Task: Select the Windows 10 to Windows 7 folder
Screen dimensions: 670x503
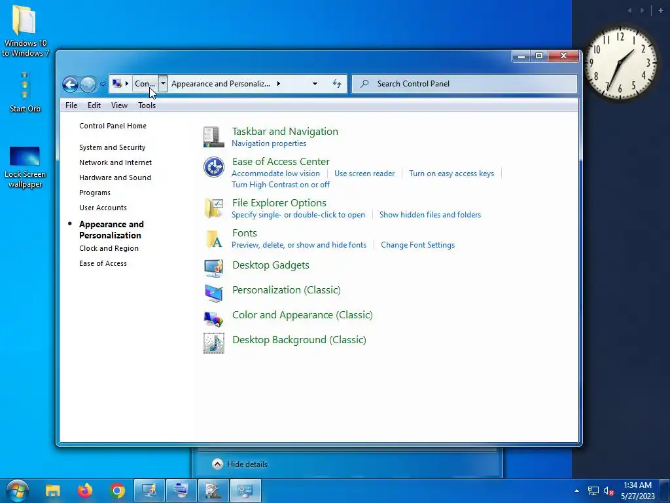Action: pos(25,31)
